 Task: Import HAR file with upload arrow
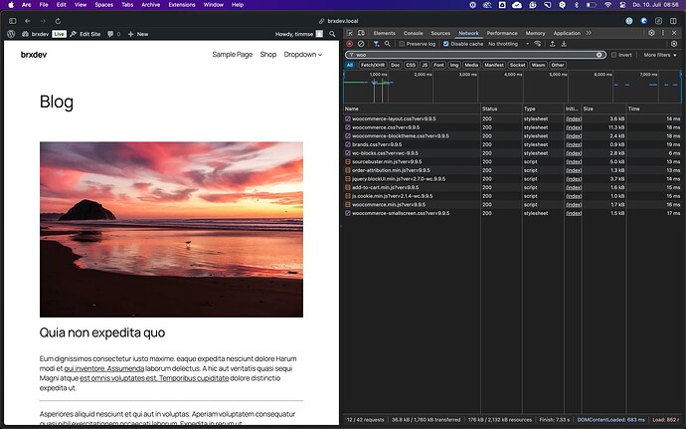point(553,44)
